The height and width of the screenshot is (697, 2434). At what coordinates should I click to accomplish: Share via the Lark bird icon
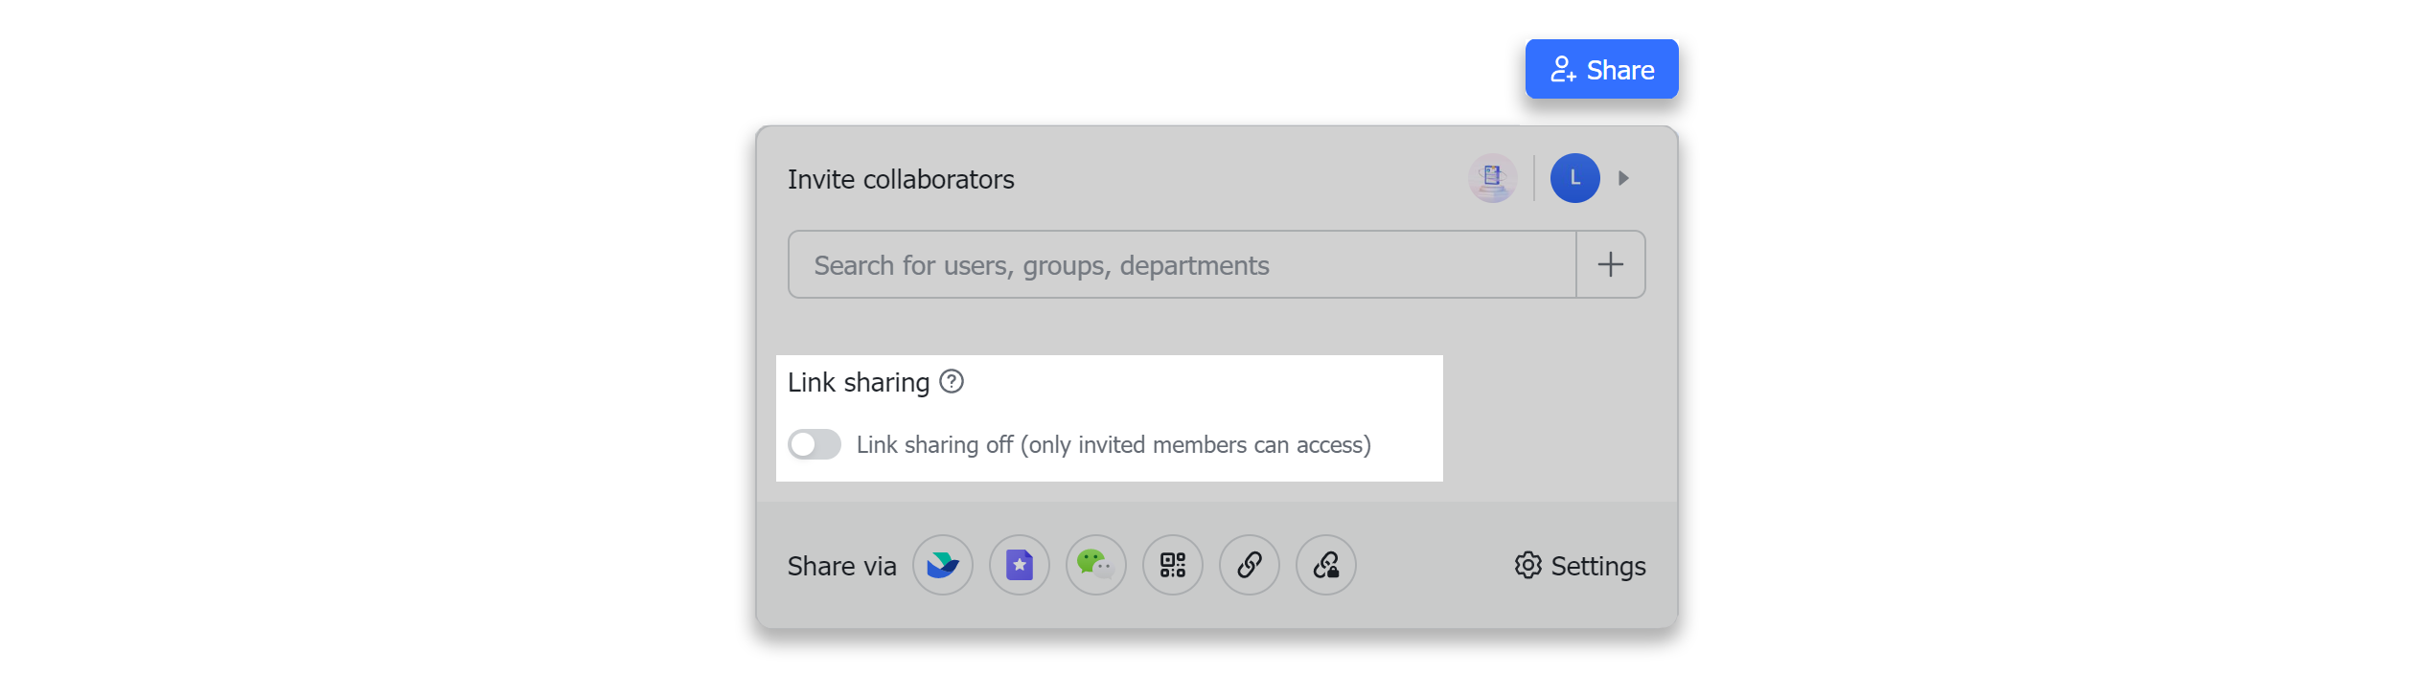pos(943,565)
